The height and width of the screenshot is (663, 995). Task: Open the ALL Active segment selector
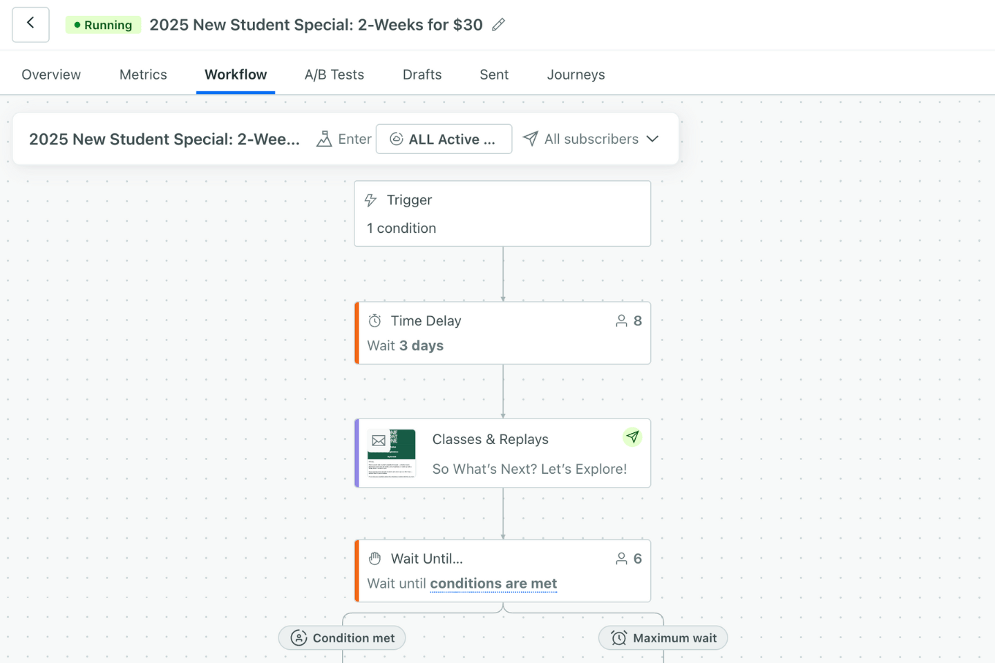(x=444, y=139)
